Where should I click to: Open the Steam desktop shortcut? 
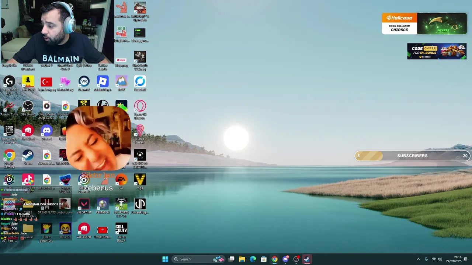[x=28, y=157]
